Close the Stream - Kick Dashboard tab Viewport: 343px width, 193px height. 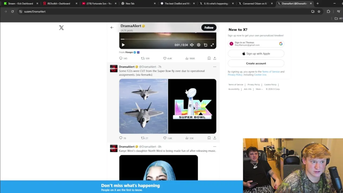(x=37, y=3)
